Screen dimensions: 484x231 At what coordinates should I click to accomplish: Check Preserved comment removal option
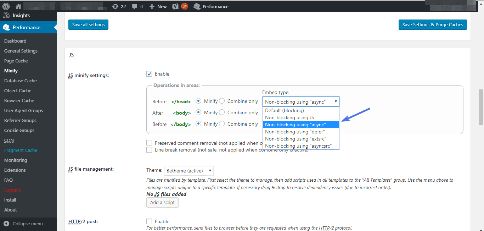[x=149, y=143]
